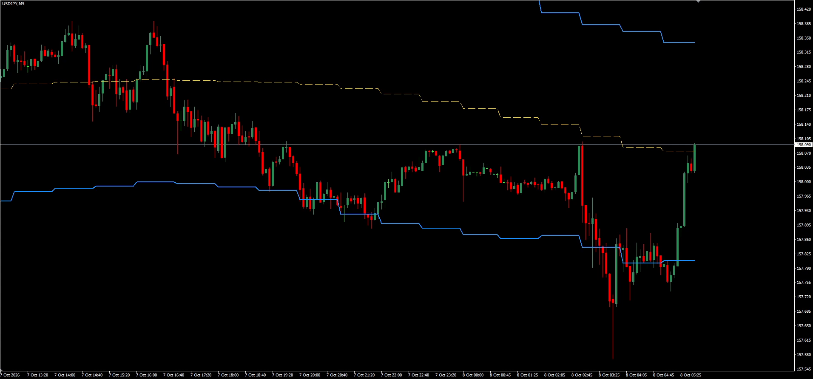Click the 158.280 price scale value
The image size is (813, 379).
pos(803,67)
